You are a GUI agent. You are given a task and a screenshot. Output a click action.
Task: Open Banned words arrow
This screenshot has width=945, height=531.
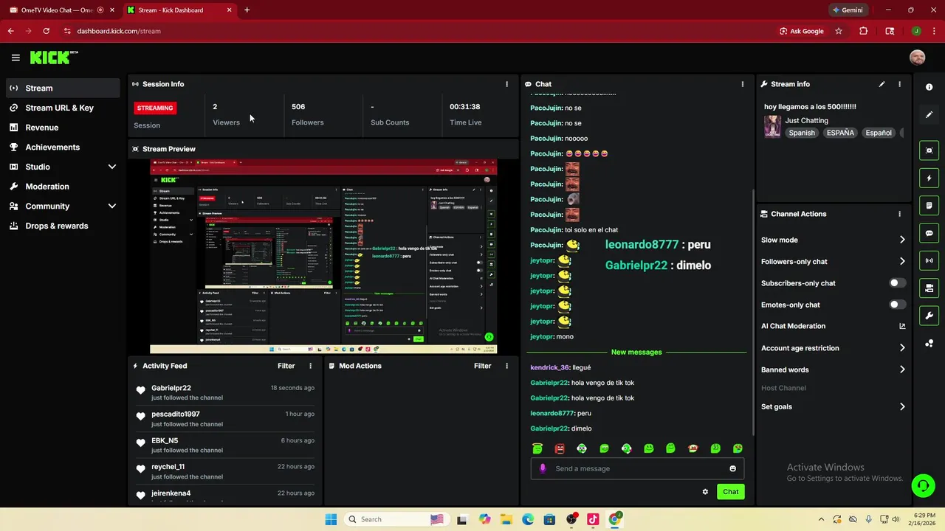(x=901, y=369)
